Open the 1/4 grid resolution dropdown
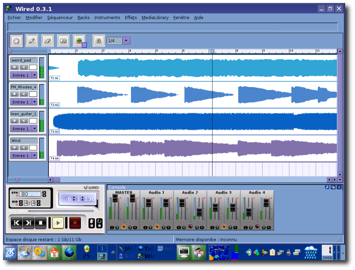The width and height of the screenshot is (355, 270). pos(126,41)
